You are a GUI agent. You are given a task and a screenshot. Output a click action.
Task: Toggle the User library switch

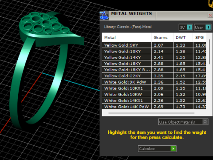(203, 27)
